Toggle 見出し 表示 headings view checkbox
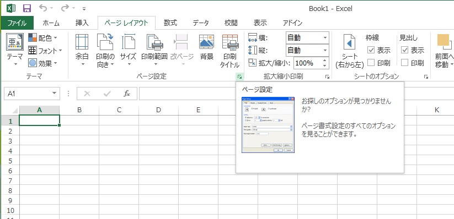 click(x=404, y=50)
